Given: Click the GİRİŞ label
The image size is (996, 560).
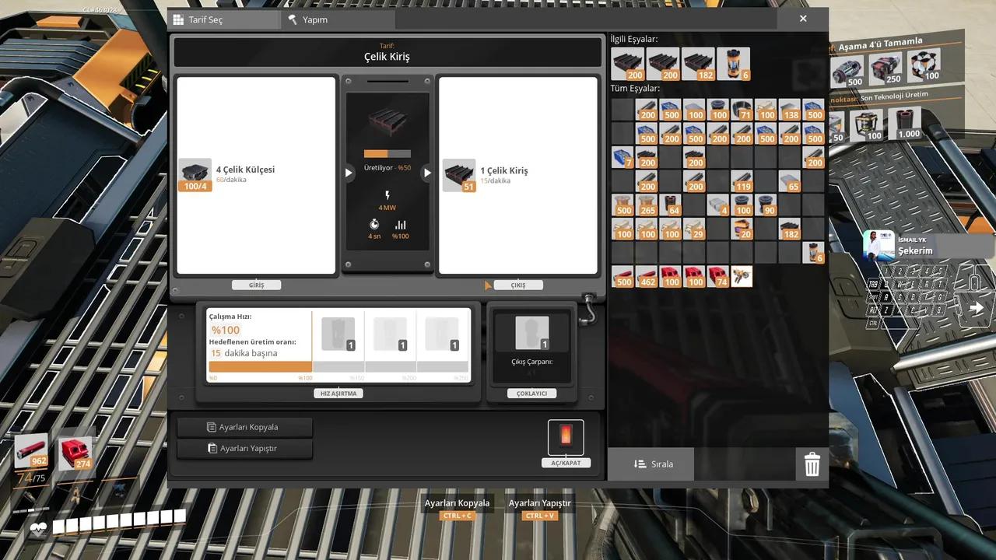Looking at the screenshot, I should (256, 285).
